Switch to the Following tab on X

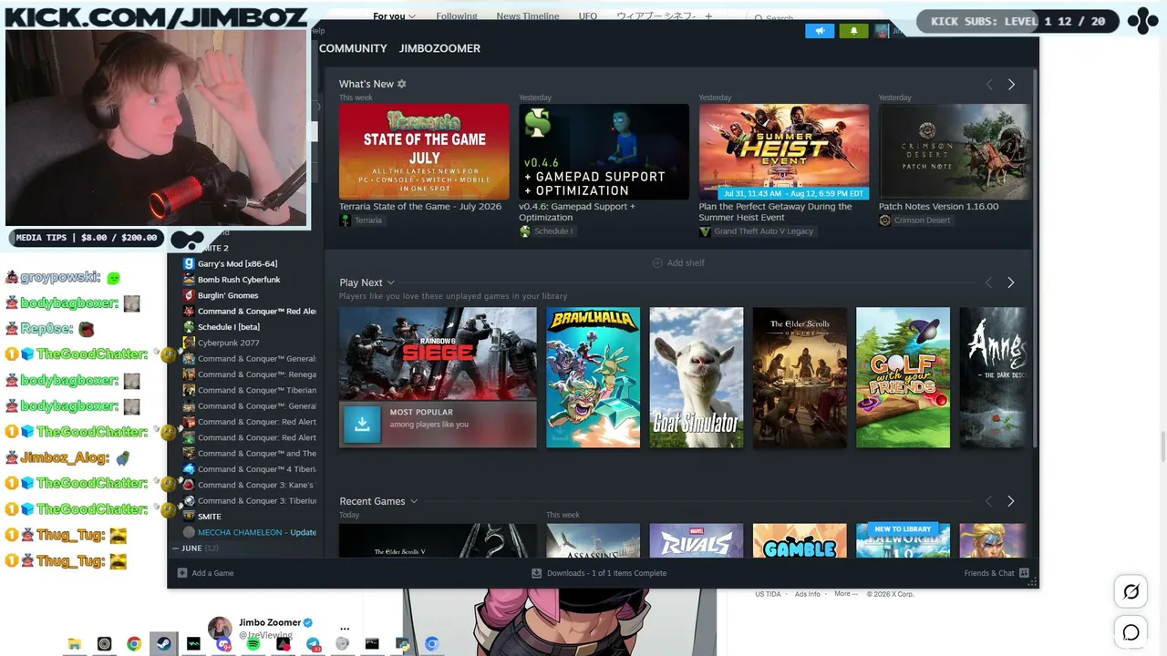click(456, 16)
